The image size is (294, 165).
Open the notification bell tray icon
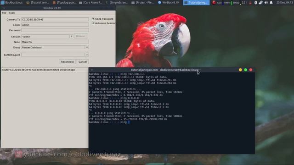click(271, 2)
